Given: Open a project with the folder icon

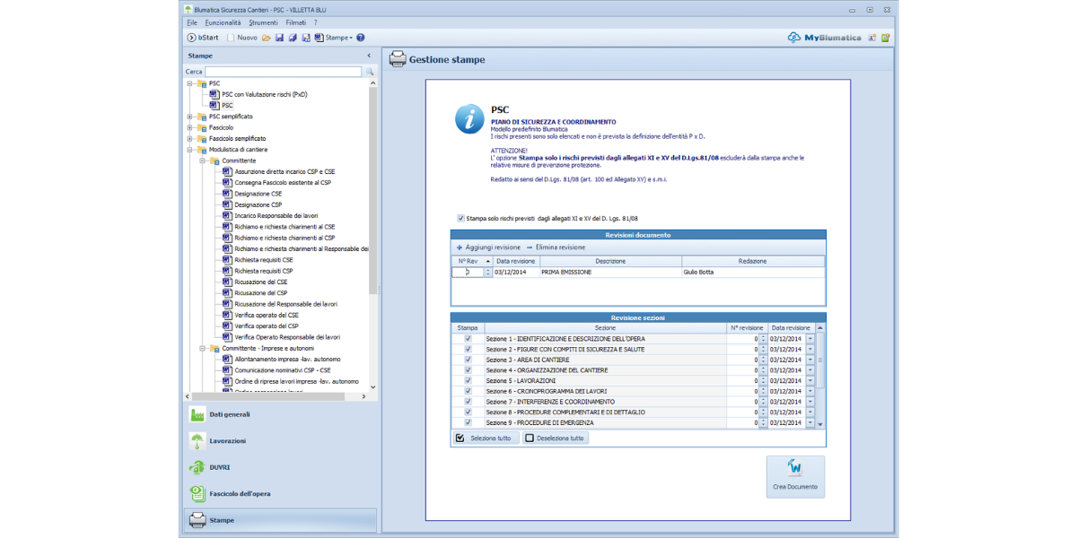Looking at the screenshot, I should point(266,38).
